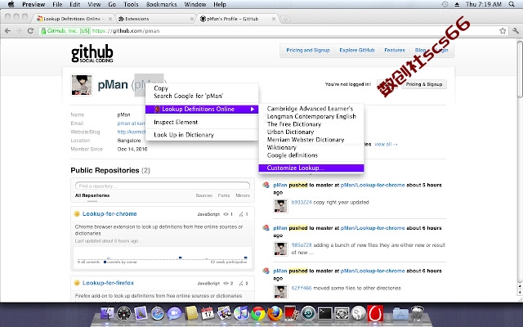523x327 pixels.
Task: Launch Firefox from the Dock
Action: pyautogui.click(x=275, y=314)
